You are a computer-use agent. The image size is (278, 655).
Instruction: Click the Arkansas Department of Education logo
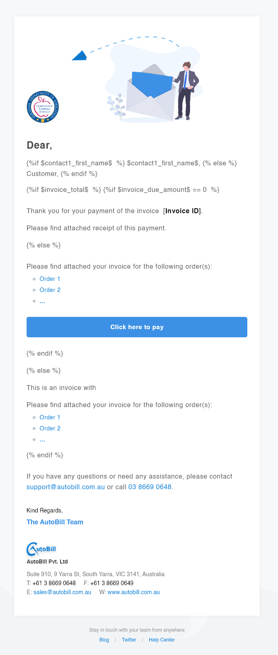pos(43,107)
